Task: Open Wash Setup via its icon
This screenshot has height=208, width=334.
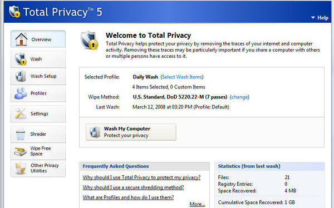Action: (x=21, y=76)
